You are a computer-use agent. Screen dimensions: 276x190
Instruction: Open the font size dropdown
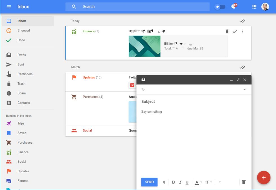(208, 182)
